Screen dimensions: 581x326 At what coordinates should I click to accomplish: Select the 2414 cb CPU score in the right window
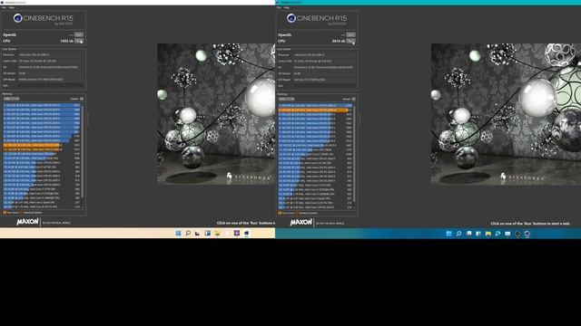(339, 41)
